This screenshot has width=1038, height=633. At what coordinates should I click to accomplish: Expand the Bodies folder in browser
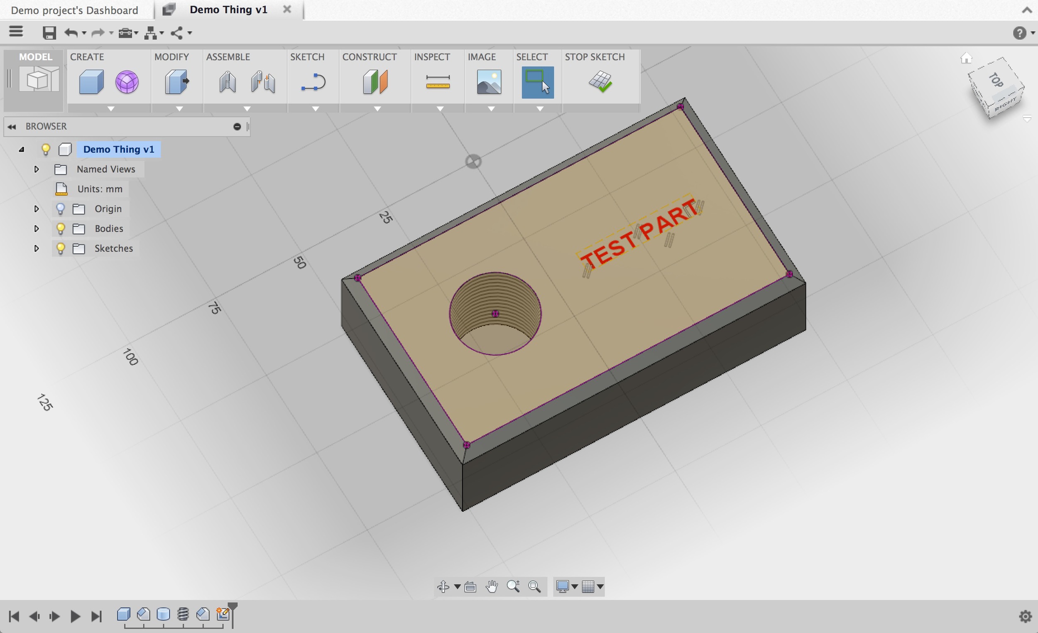click(x=37, y=228)
